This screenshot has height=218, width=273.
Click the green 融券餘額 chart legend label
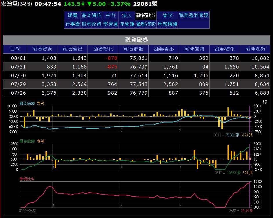pos(27,141)
